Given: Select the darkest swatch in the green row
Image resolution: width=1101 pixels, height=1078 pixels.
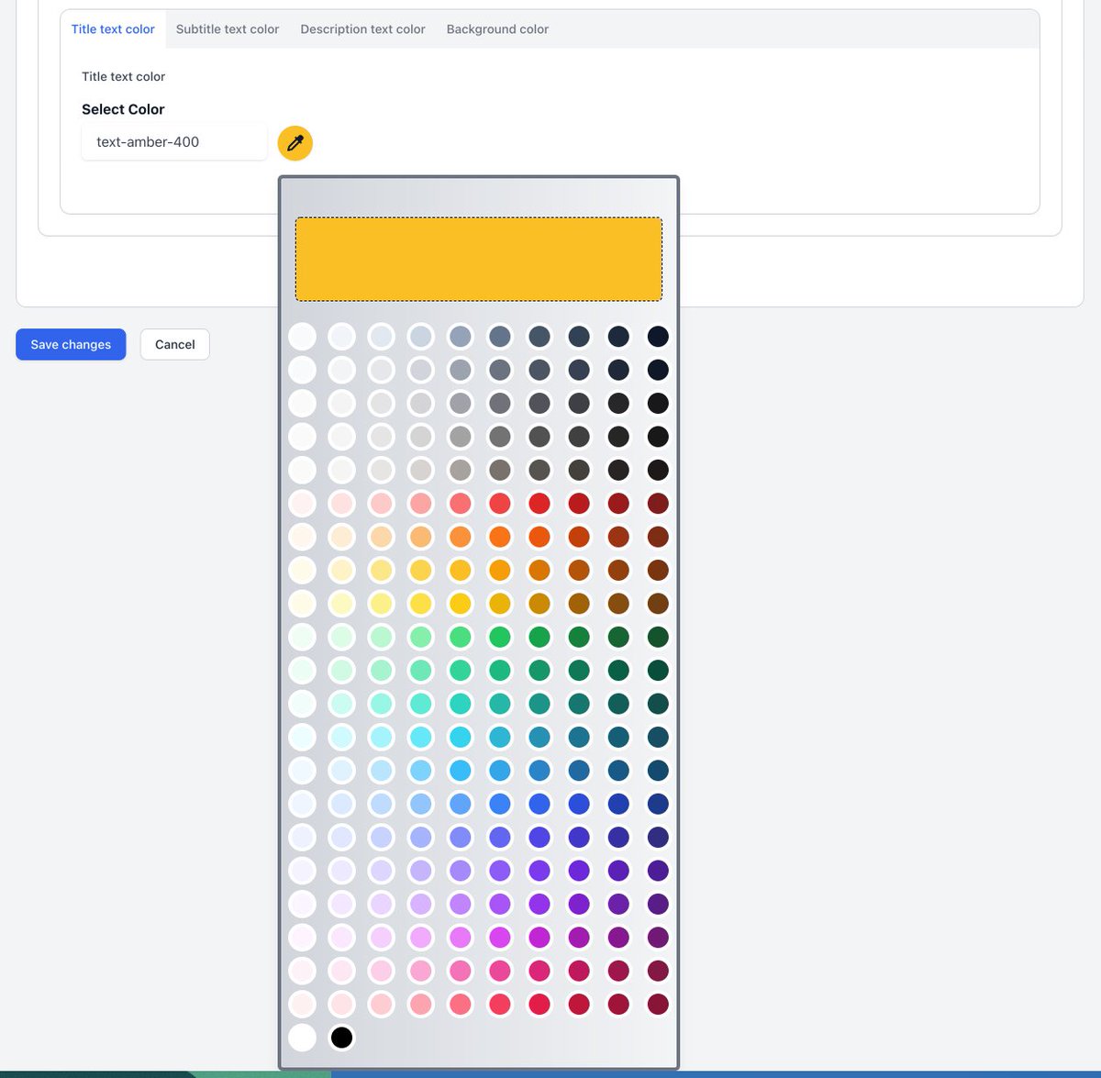Looking at the screenshot, I should pos(658,637).
